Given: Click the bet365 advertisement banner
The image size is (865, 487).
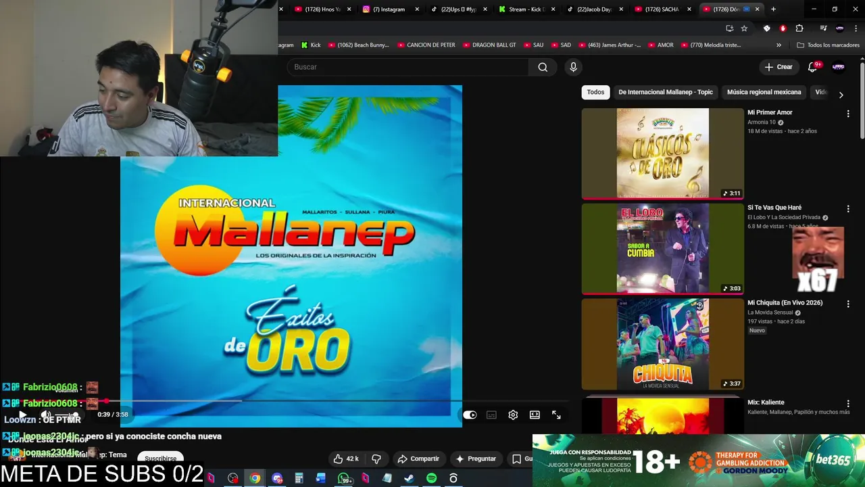Looking at the screenshot, I should (x=699, y=461).
